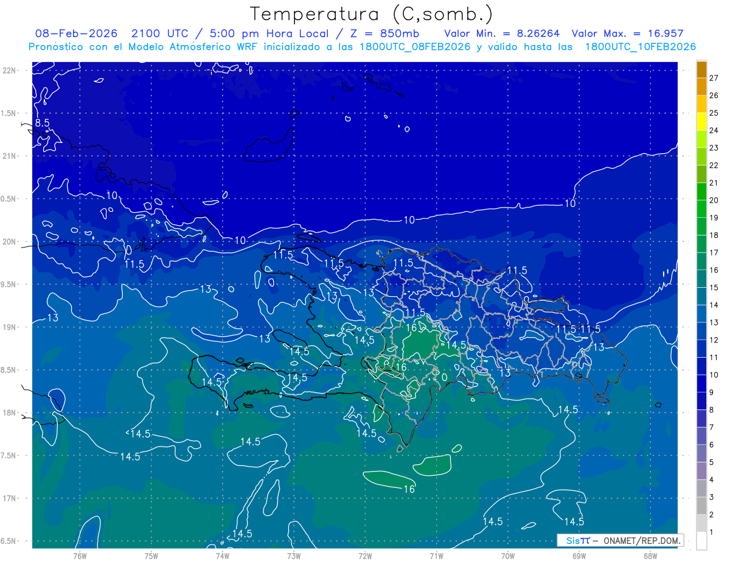Click the "Temperatura (C,somb.)" chart title
The image size is (730, 564).
click(372, 14)
